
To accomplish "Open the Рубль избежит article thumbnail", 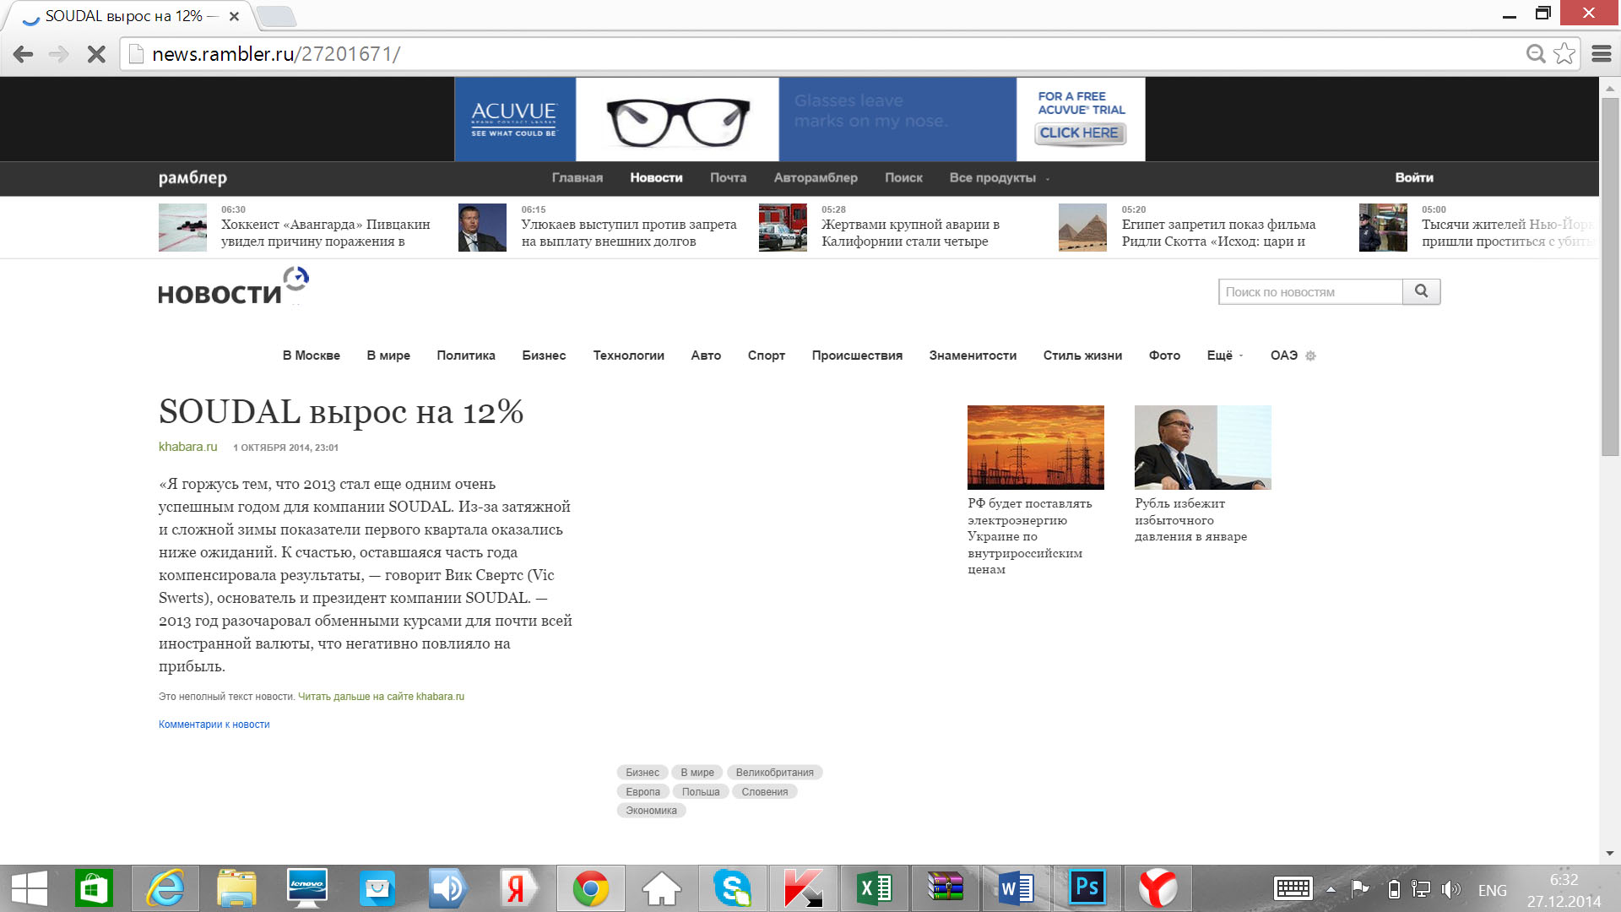I will click(1203, 448).
